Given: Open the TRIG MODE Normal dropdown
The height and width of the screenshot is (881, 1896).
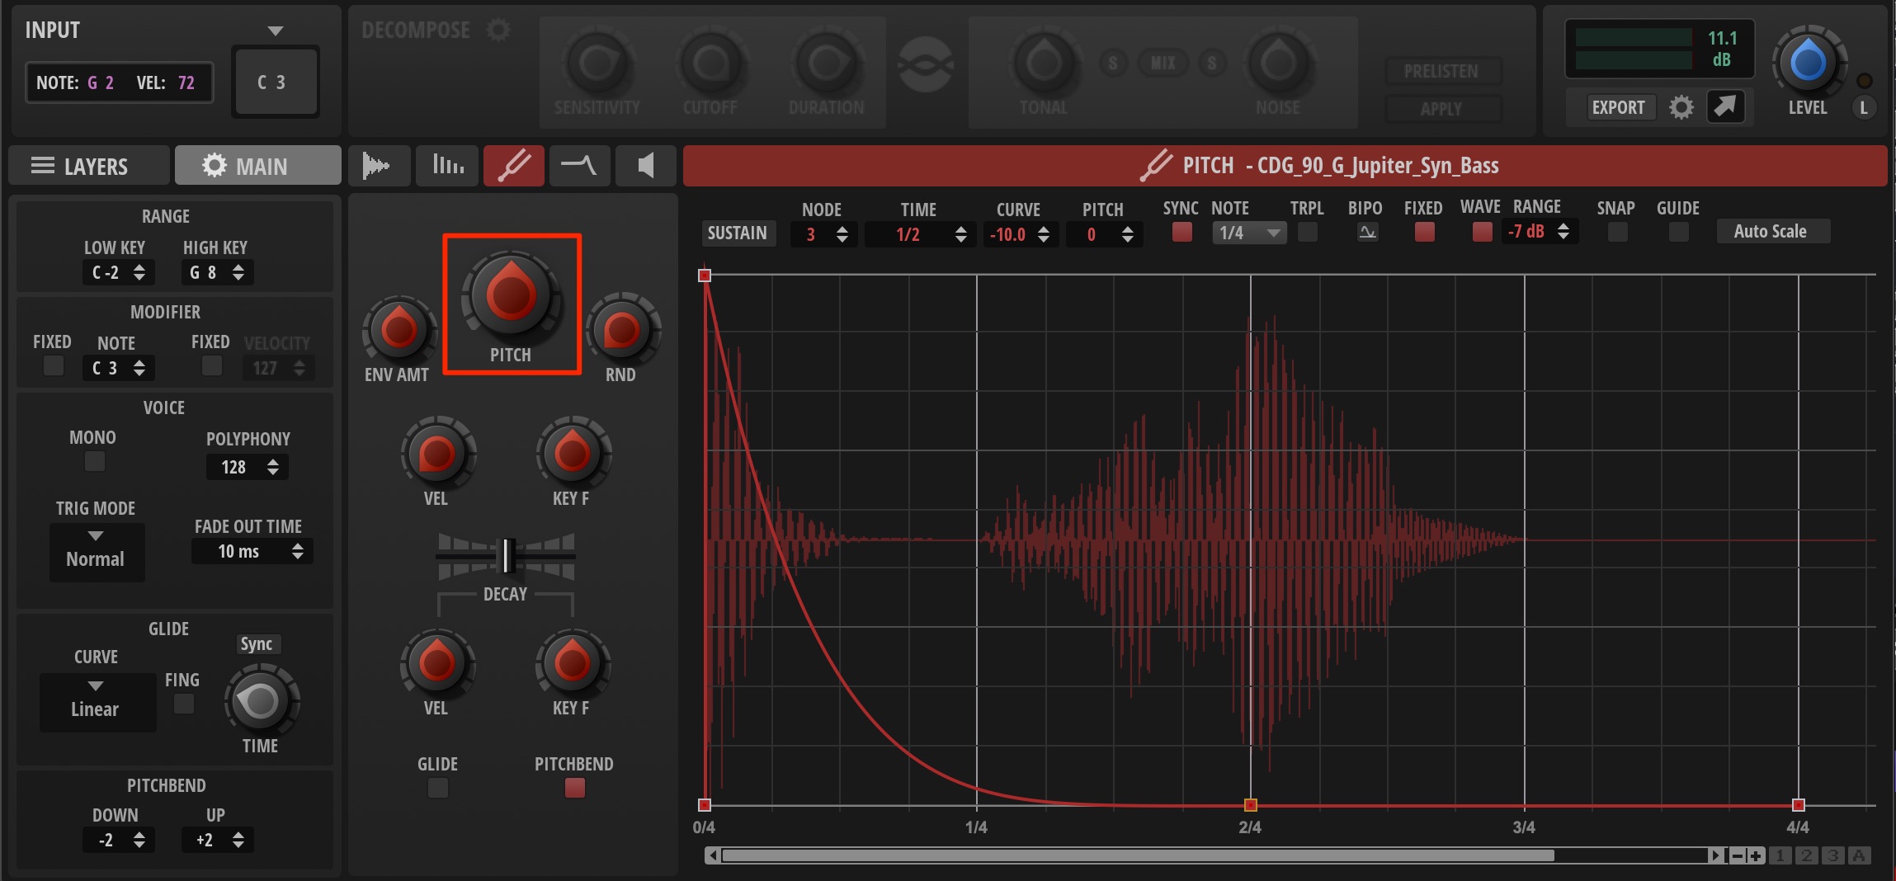Looking at the screenshot, I should coord(97,551).
